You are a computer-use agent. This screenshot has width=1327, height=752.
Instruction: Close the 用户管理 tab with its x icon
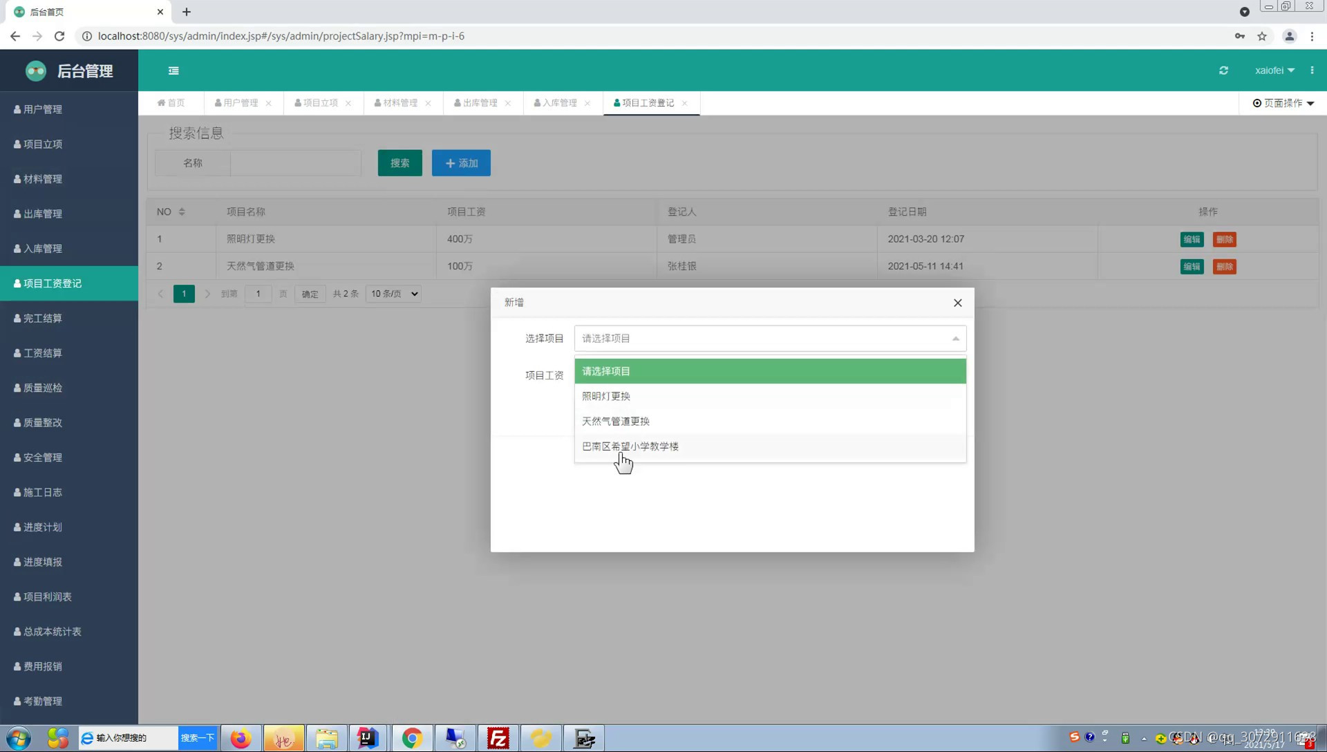point(269,103)
